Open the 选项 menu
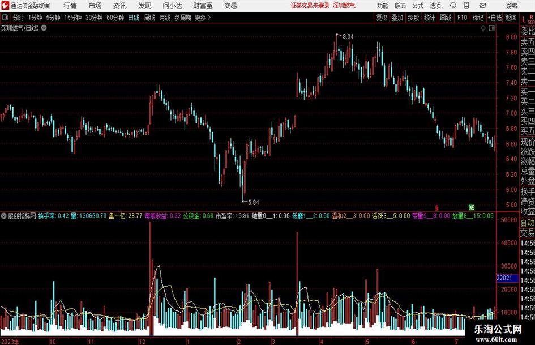Image resolution: width=535 pixels, height=345 pixels. pos(435,6)
